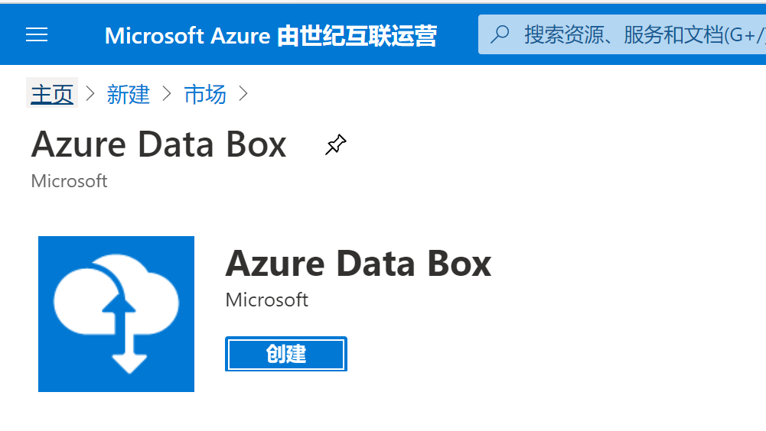The width and height of the screenshot is (766, 431).
Task: Click the empty blue header area before search
Action: 458,34
